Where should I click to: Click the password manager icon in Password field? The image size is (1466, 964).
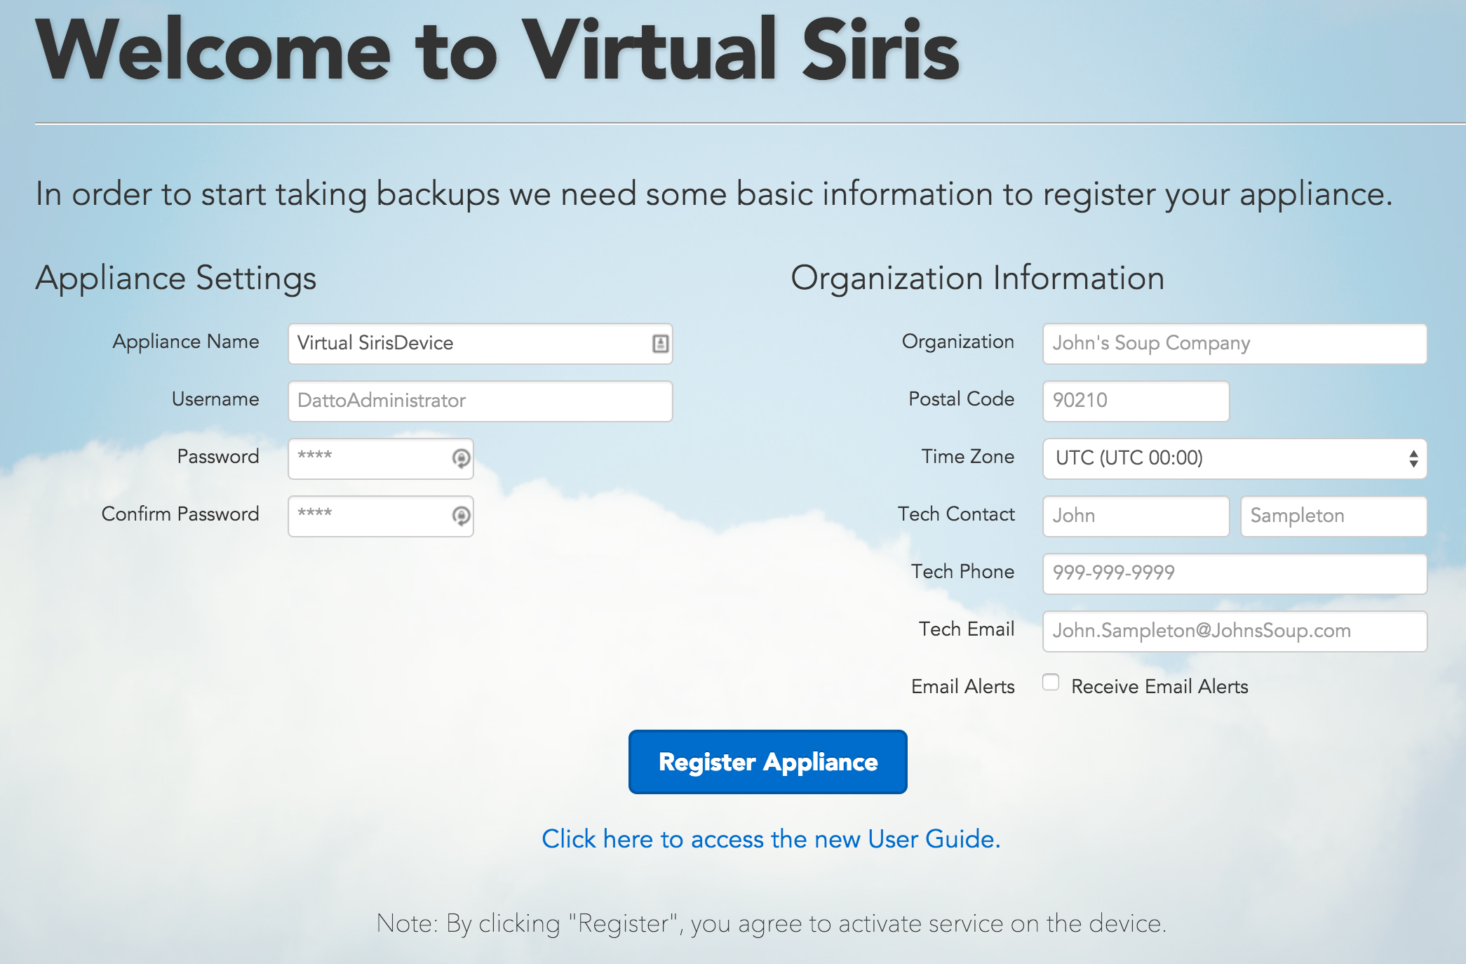461,458
